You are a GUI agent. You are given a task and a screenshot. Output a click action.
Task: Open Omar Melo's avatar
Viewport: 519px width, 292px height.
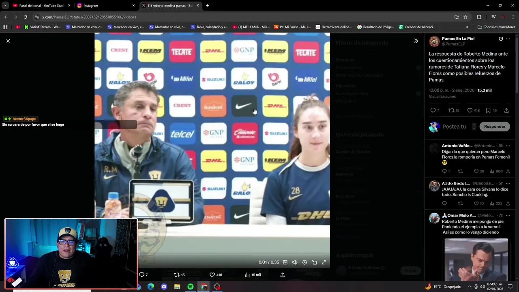pyautogui.click(x=434, y=218)
